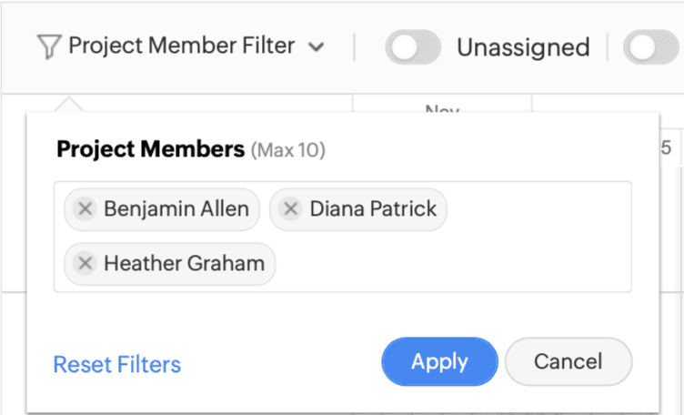
Task: Click the Project Members heading
Action: pos(150,149)
